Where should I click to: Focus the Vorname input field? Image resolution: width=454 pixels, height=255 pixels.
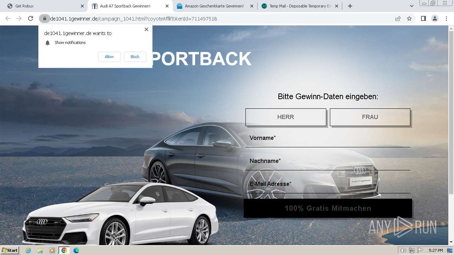click(328, 138)
